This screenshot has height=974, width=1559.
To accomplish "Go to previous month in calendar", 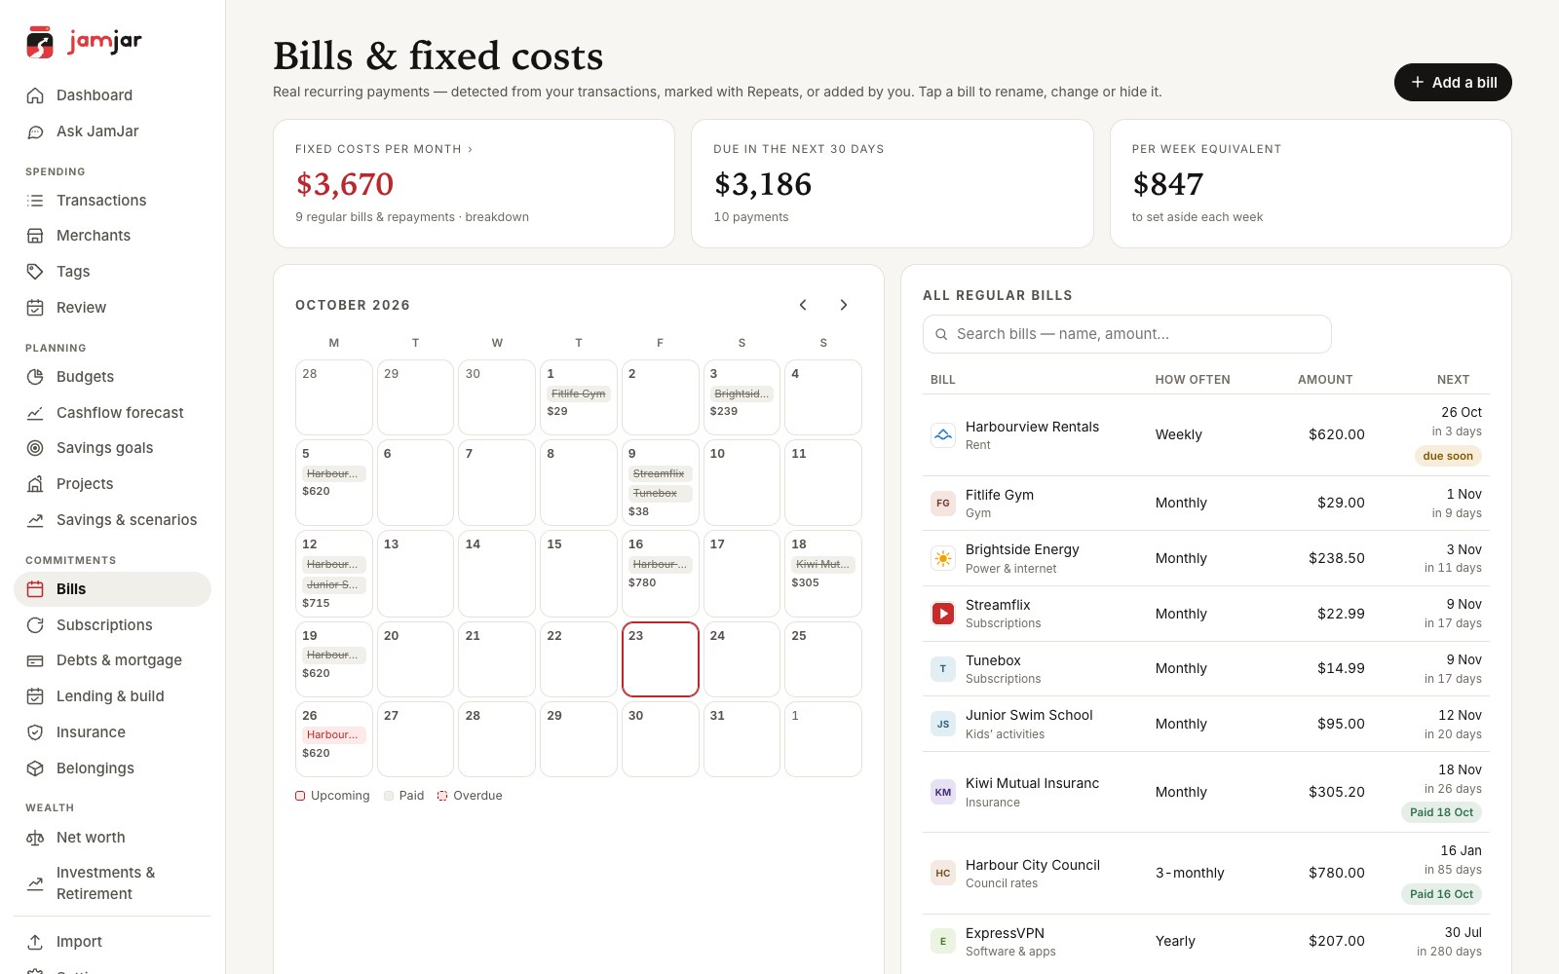I will tap(803, 305).
